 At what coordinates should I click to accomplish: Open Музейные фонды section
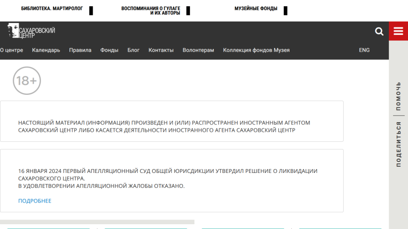pyautogui.click(x=256, y=9)
